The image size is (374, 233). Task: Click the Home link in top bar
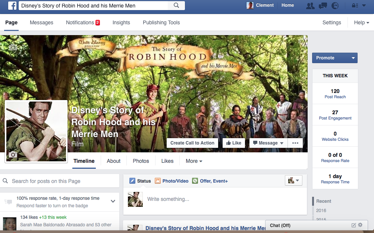pyautogui.click(x=287, y=5)
